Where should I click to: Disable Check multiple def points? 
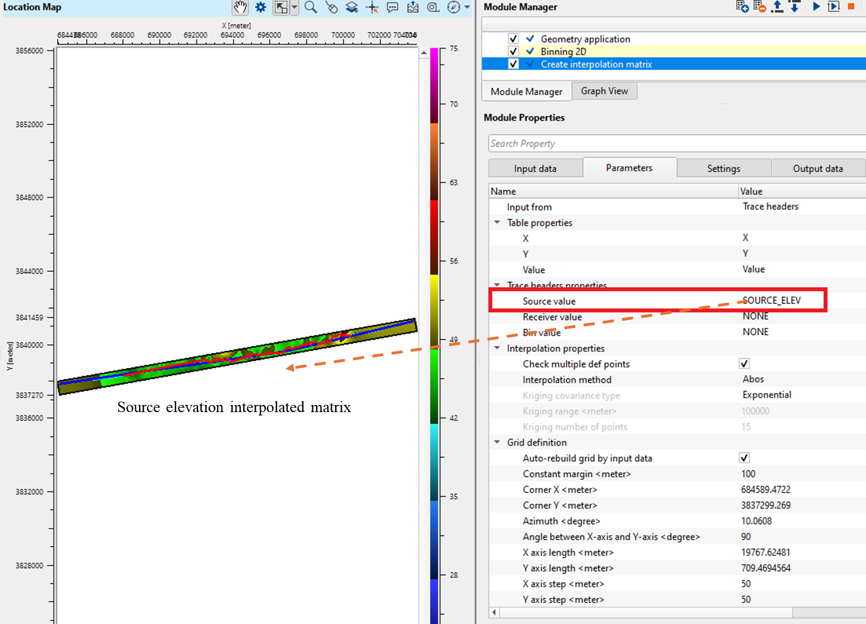pos(744,364)
